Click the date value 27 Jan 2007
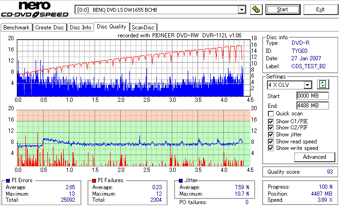The image size is (339, 206). pos(306,58)
